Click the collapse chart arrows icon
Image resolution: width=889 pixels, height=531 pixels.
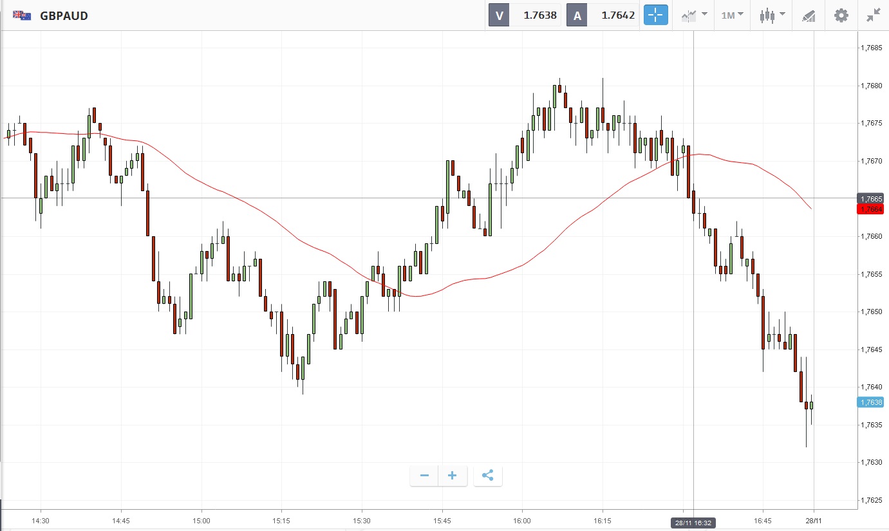click(873, 15)
